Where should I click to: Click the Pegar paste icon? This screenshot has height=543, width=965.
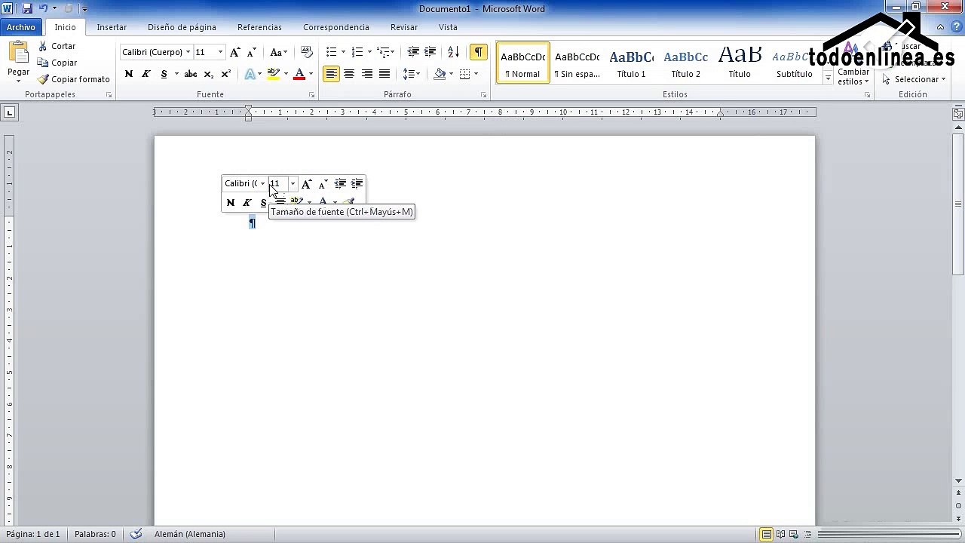point(18,53)
